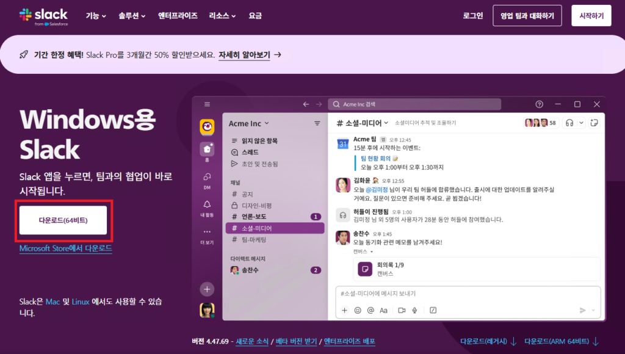Open the 요금 menu item
This screenshot has width=625, height=354.
[255, 16]
